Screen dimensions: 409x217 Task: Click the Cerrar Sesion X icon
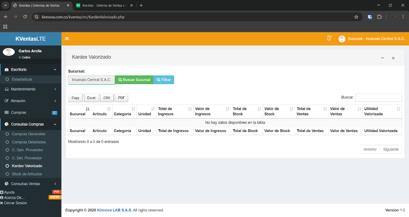2,203
